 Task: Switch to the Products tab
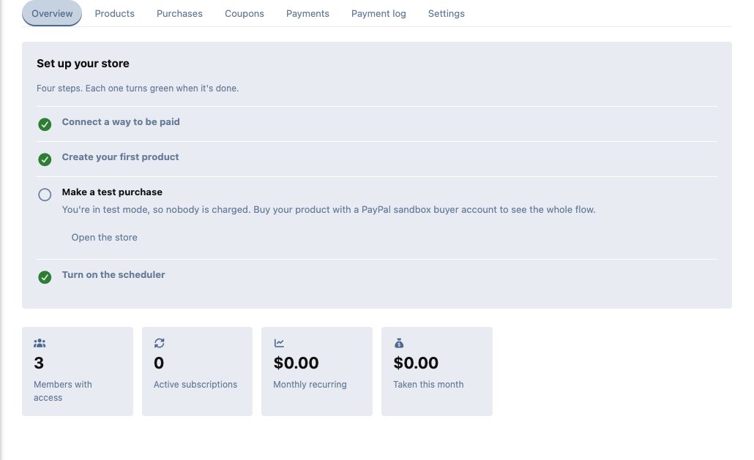pyautogui.click(x=114, y=13)
